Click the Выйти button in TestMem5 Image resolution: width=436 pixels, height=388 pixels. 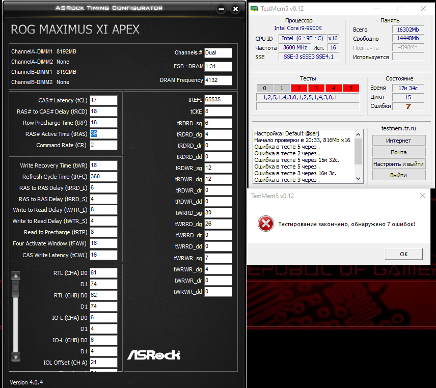click(399, 175)
